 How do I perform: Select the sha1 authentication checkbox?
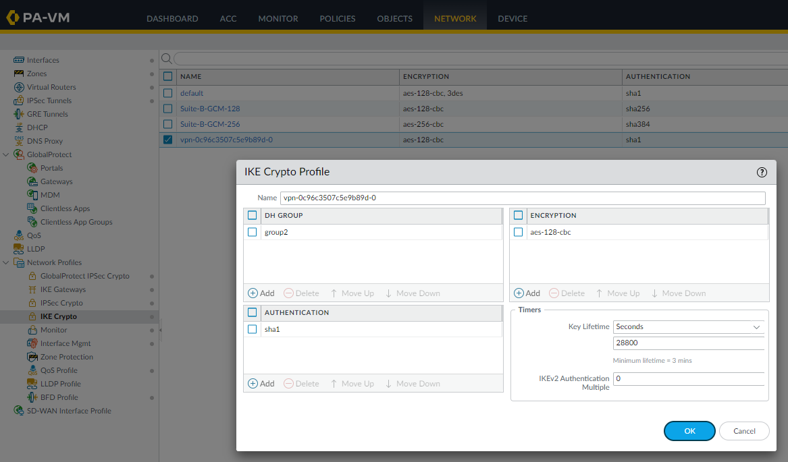(253, 329)
